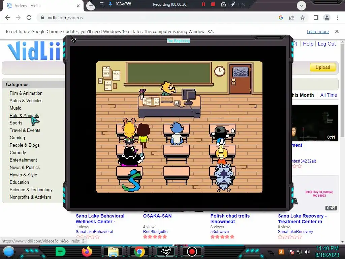Browse the Education category
Viewport: 345px width, 259px height.
19,182
